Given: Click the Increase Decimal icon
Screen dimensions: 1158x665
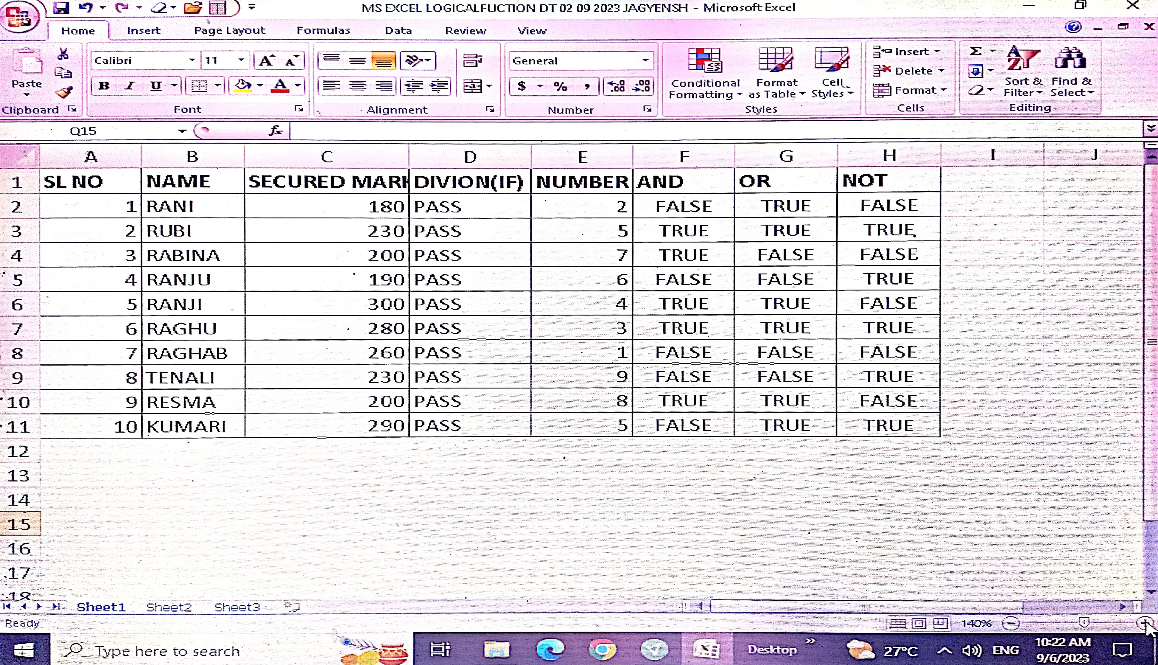Looking at the screenshot, I should pyautogui.click(x=616, y=86).
